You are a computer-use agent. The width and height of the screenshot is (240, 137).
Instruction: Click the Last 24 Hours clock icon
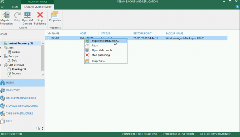[6, 65]
